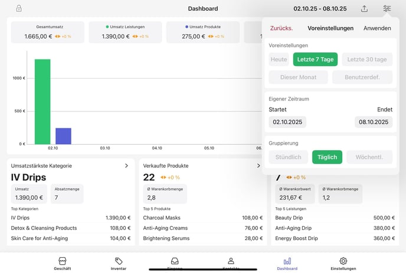Viewport: 406px width, 273px height.
Task: Select the Letzte 7 Tage preset
Action: point(315,59)
